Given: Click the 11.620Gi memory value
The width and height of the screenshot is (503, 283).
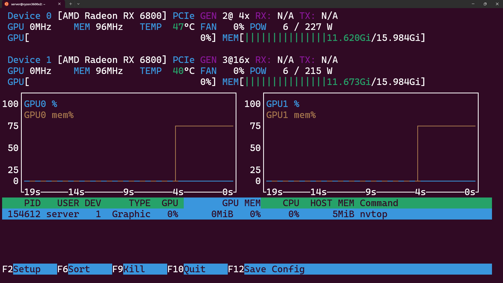Looking at the screenshot, I should (x=349, y=38).
